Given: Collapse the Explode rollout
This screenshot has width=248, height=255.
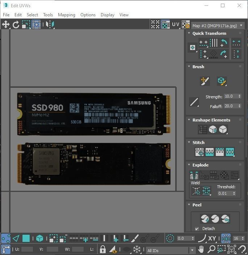Looking at the screenshot, I should pos(189,165).
